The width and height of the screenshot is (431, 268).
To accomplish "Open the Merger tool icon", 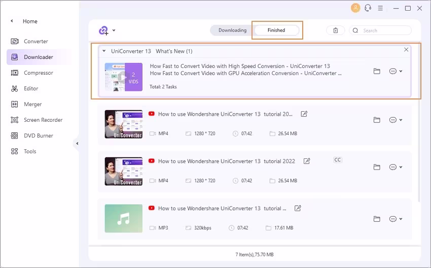I will [14, 104].
